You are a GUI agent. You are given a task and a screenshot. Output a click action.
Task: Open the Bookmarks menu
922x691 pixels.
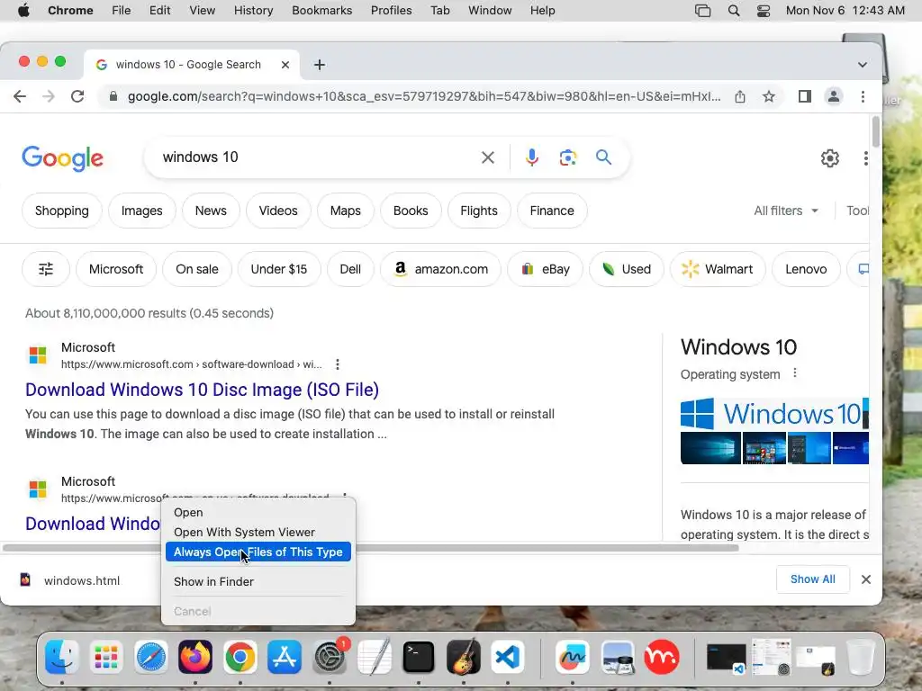point(321,11)
